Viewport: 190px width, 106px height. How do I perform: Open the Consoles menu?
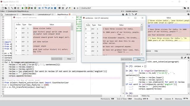point(38,5)
